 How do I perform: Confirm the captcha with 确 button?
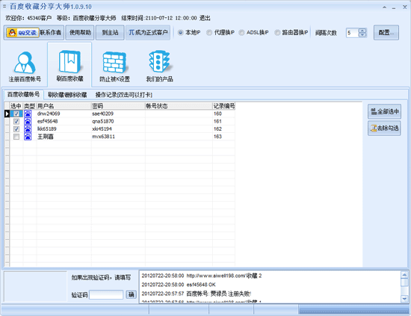(x=131, y=294)
